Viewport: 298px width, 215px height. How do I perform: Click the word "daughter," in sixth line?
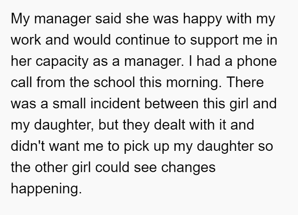(64, 126)
